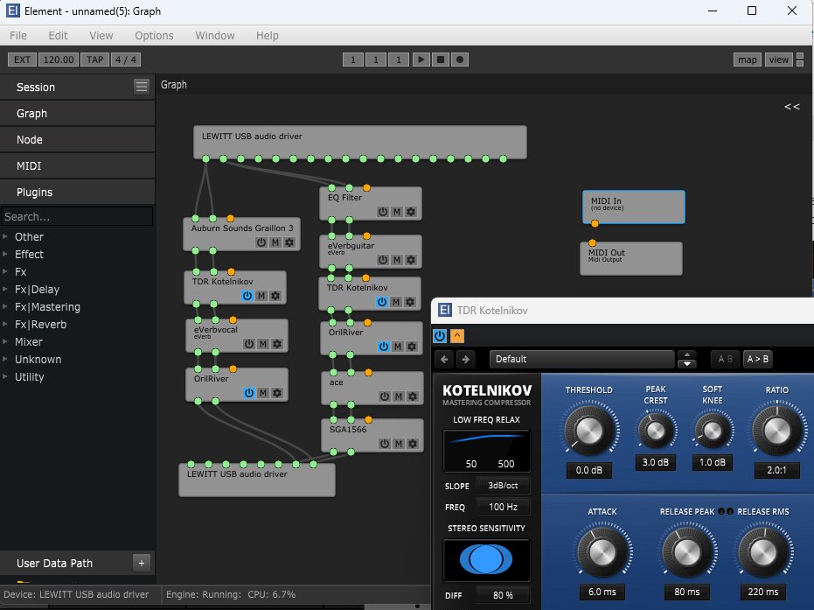Viewport: 814px width, 610px height.
Task: Click the view button
Action: point(779,60)
